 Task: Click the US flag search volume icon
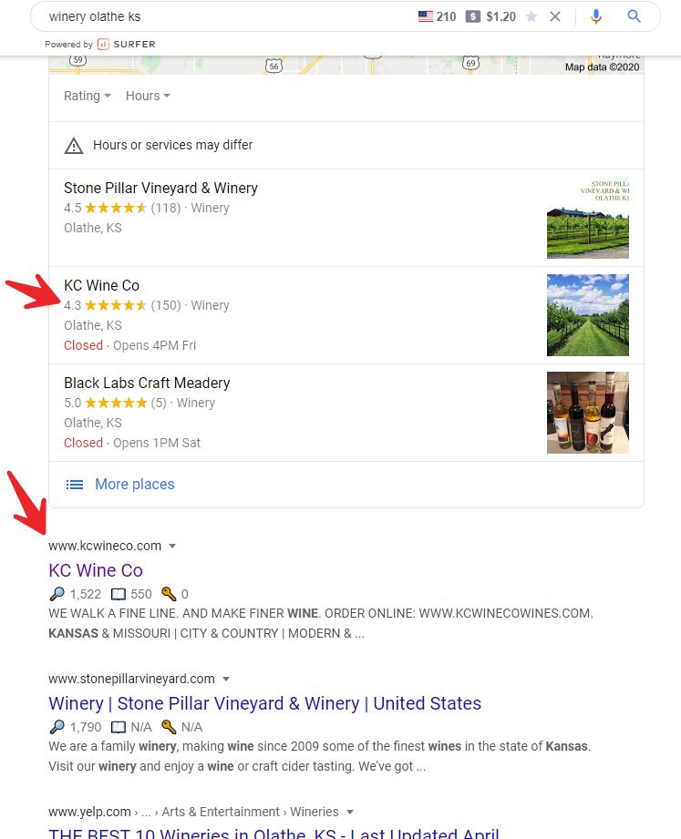(426, 16)
